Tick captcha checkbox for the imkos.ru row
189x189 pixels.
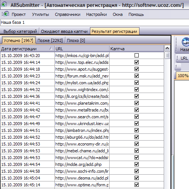click(x=136, y=56)
